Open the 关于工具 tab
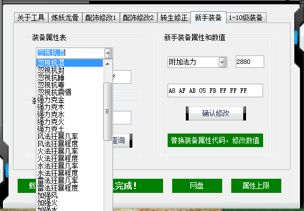The height and width of the screenshot is (211, 304). coord(31,18)
